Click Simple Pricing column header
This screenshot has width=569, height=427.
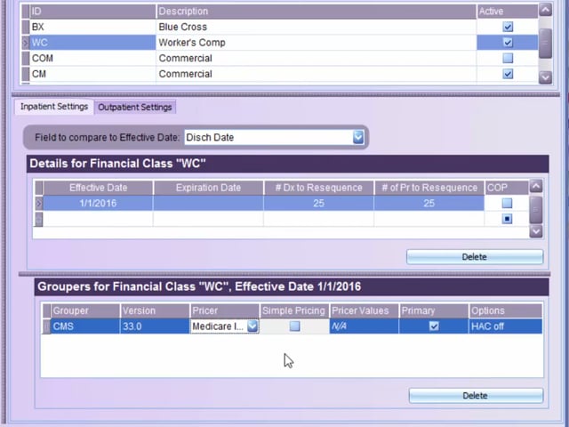pos(294,310)
